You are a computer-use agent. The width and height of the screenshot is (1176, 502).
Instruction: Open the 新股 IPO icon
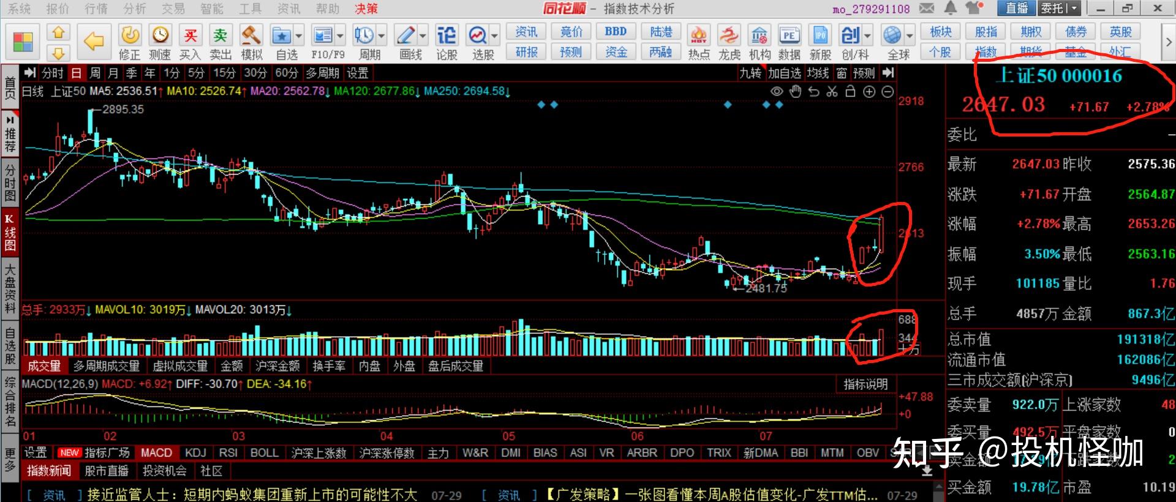click(820, 36)
